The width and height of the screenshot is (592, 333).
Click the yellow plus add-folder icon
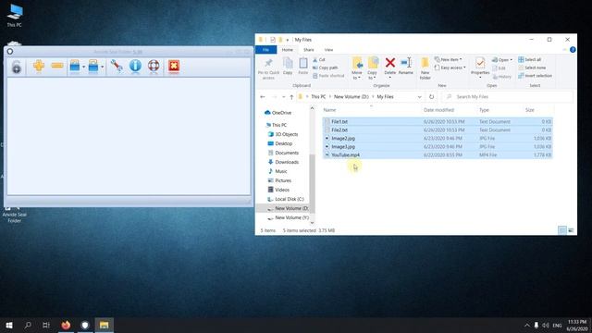tap(39, 66)
